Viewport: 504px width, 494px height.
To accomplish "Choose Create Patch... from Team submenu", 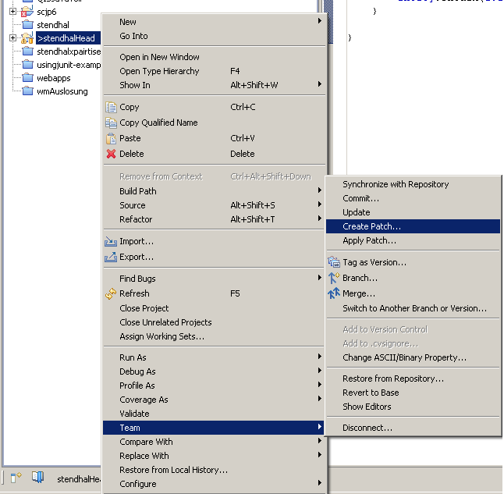I will [371, 226].
